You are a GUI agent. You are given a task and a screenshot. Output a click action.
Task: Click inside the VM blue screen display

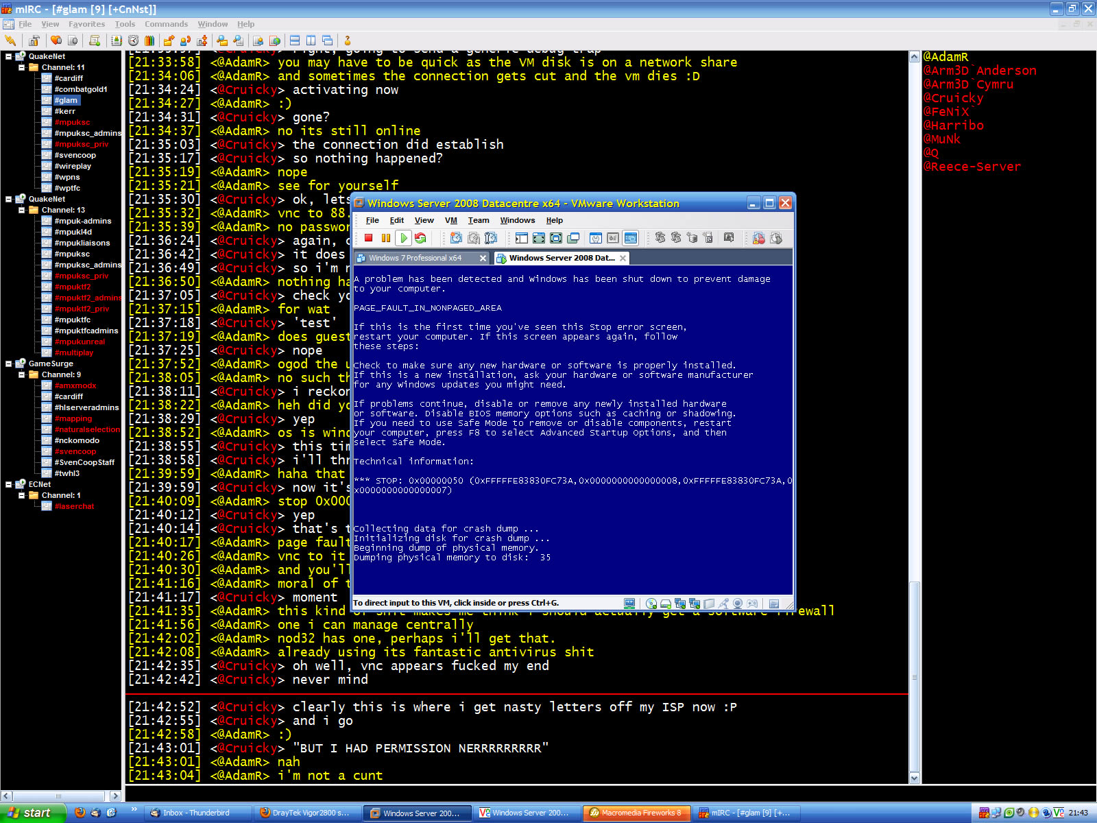[572, 431]
